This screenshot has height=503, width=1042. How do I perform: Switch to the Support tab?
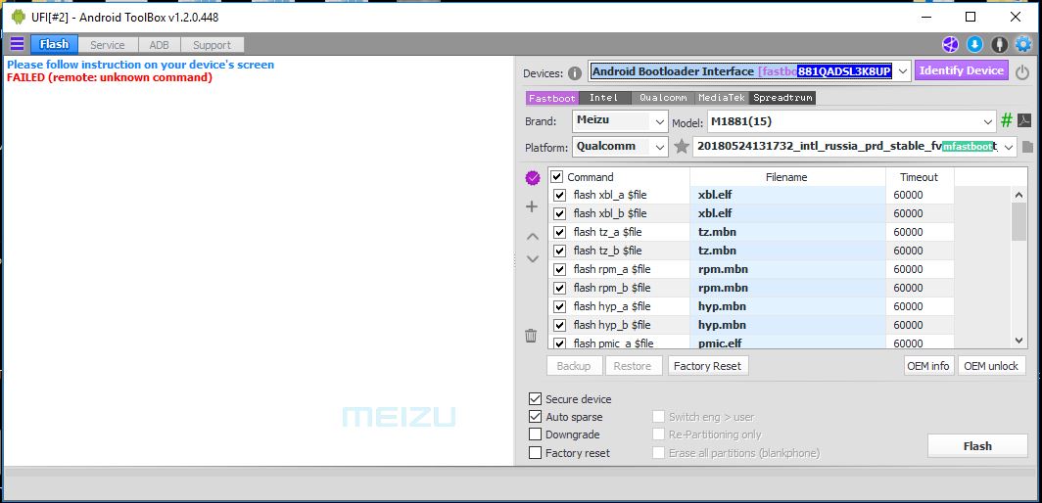(212, 45)
